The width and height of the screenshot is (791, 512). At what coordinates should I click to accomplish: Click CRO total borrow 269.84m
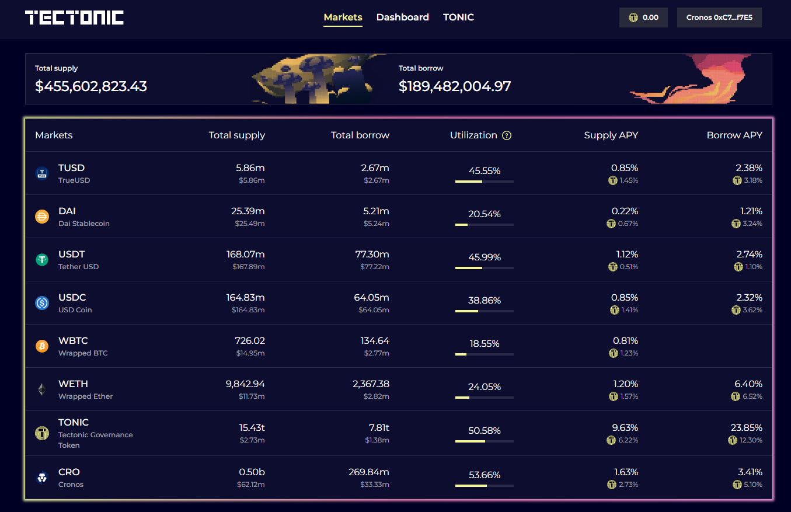[369, 472]
